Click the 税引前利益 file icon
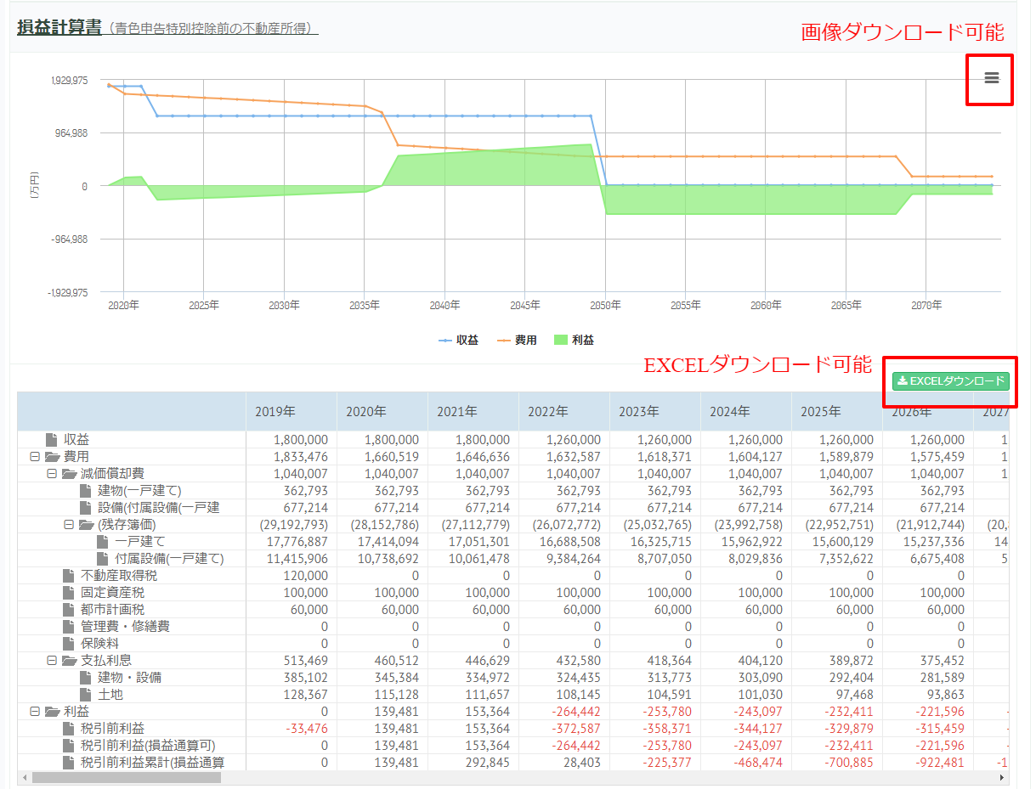1036x789 pixels. [x=68, y=729]
